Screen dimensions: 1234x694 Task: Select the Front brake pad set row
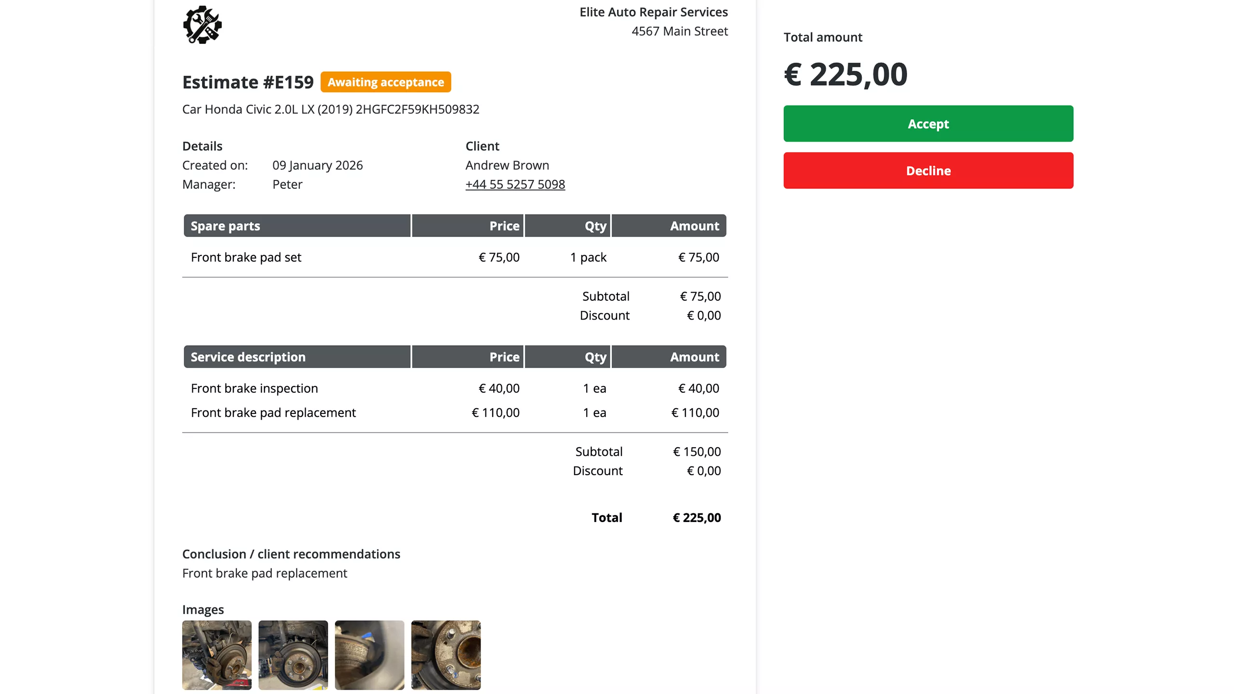(246, 257)
